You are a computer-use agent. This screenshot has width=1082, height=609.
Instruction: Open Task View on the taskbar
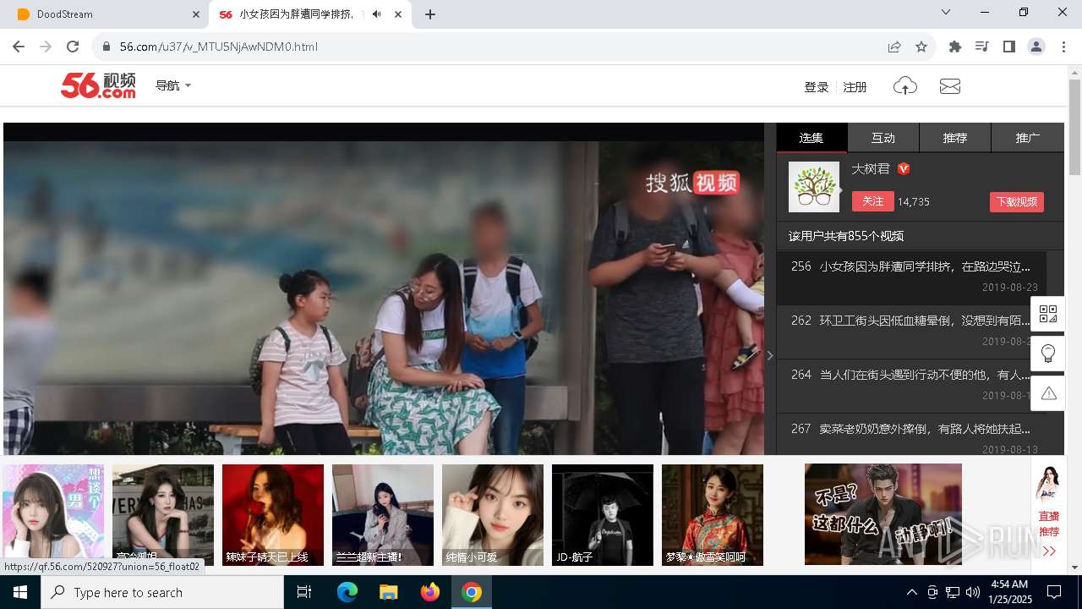pos(304,592)
